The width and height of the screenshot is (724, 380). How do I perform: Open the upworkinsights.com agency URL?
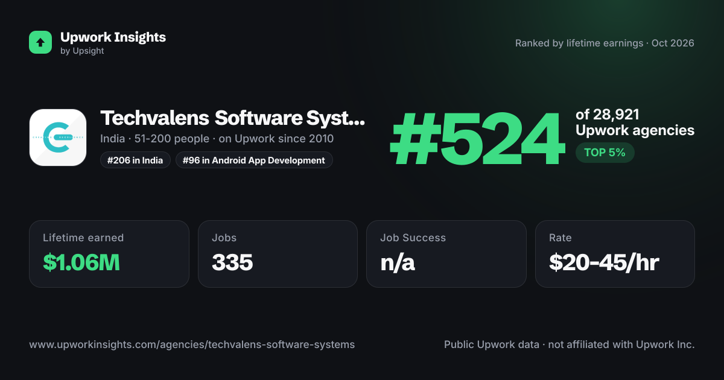(x=192, y=345)
